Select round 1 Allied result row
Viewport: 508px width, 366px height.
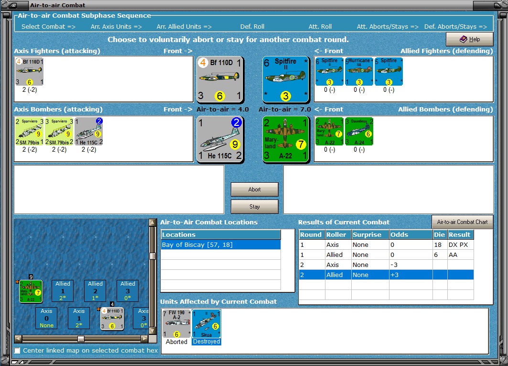click(386, 255)
